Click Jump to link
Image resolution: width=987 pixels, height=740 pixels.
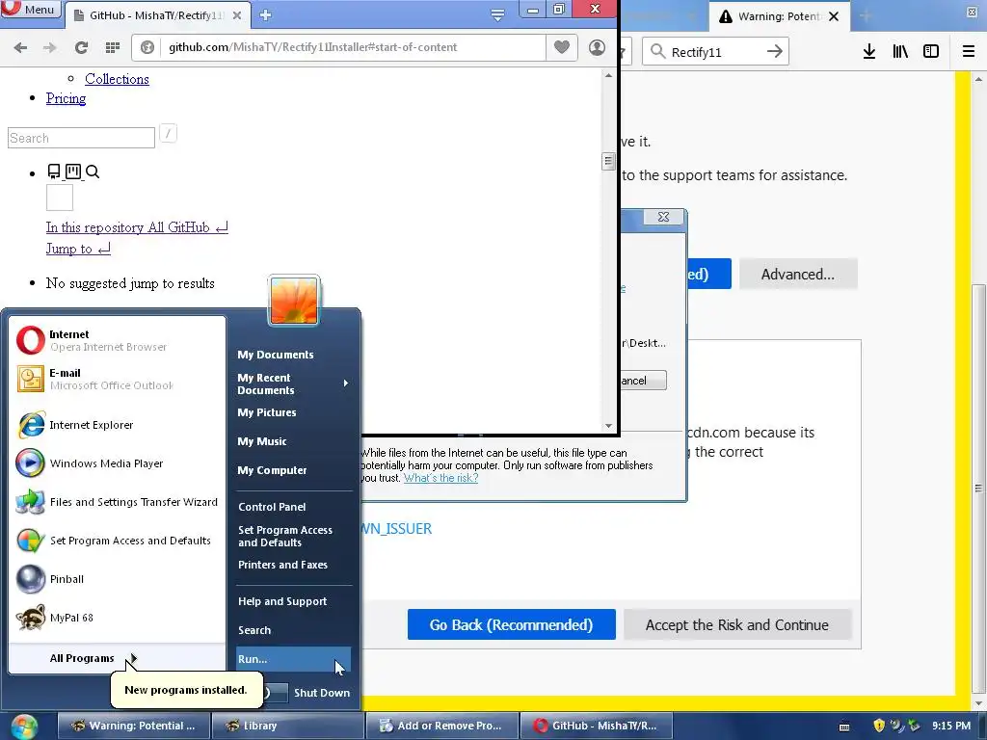click(x=78, y=249)
